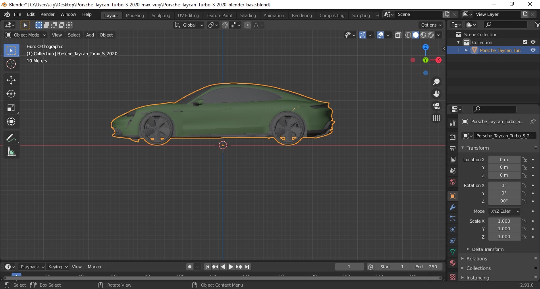The width and height of the screenshot is (540, 289).
Task: Click the Marker menu in timeline
Action: [94, 267]
